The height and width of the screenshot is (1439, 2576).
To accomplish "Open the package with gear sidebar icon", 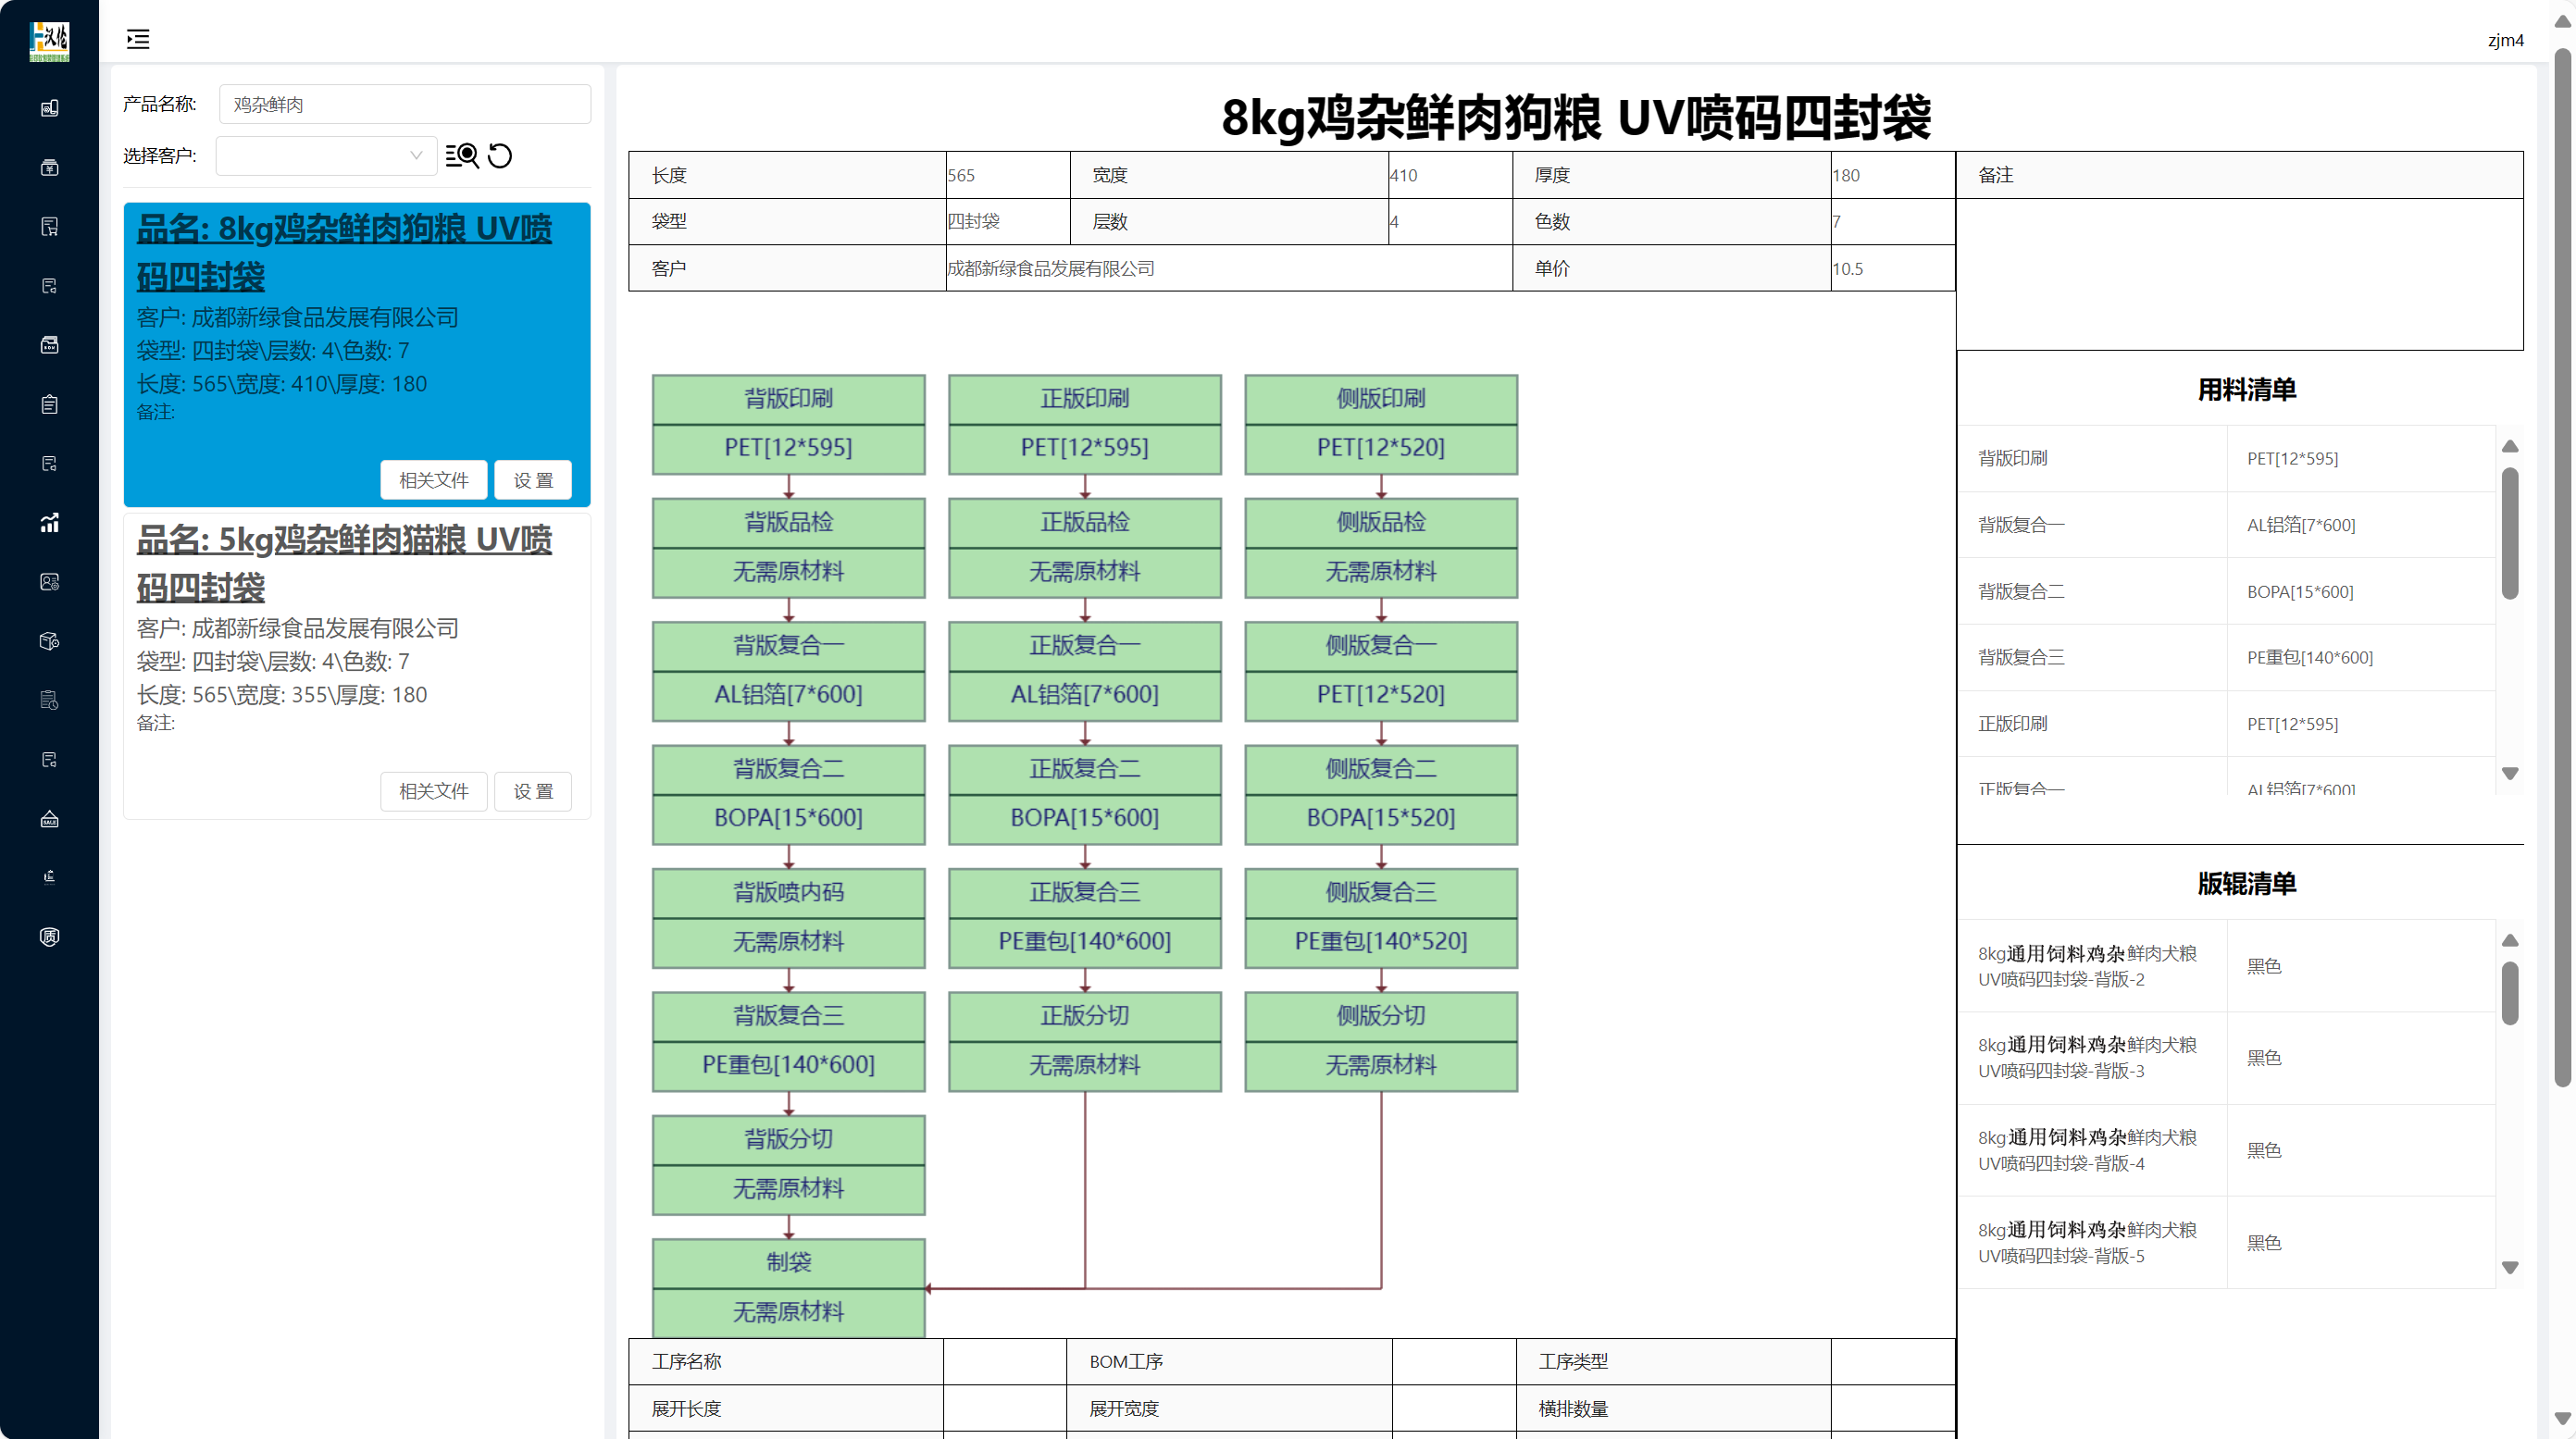I will tap(49, 641).
